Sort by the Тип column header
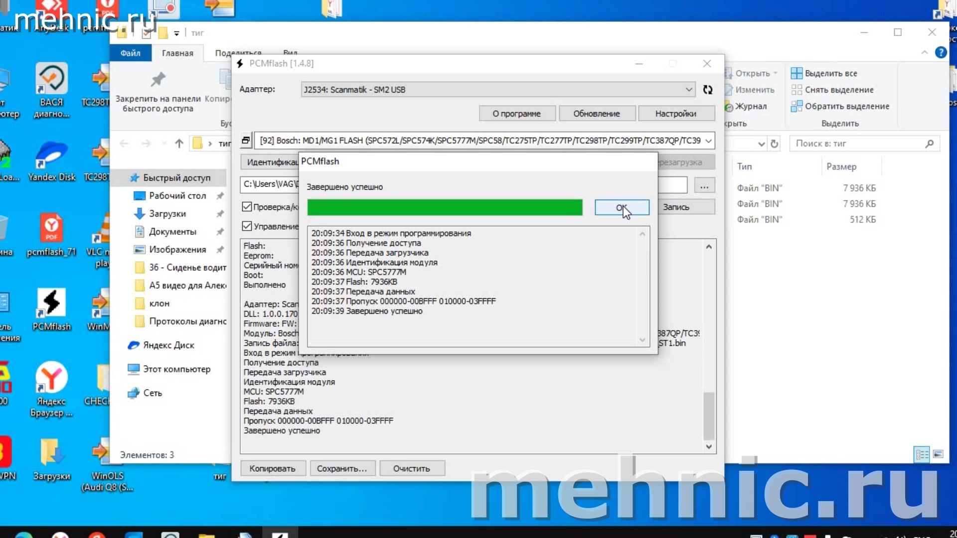Screen dimensions: 957x538 tap(745, 166)
